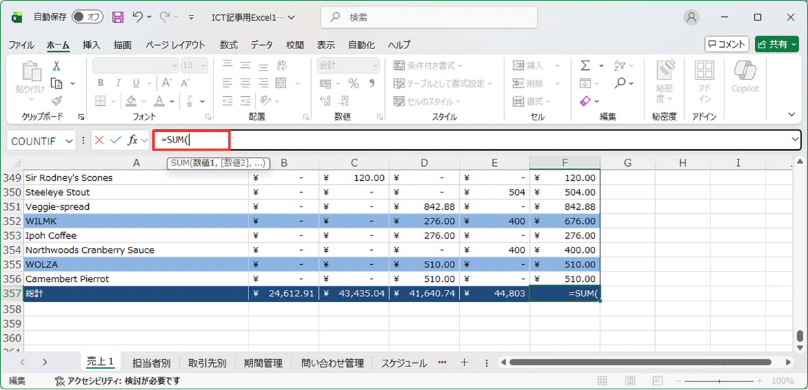808x390 pixels.
Task: Click the fx Insert Function icon
Action: pyautogui.click(x=133, y=141)
